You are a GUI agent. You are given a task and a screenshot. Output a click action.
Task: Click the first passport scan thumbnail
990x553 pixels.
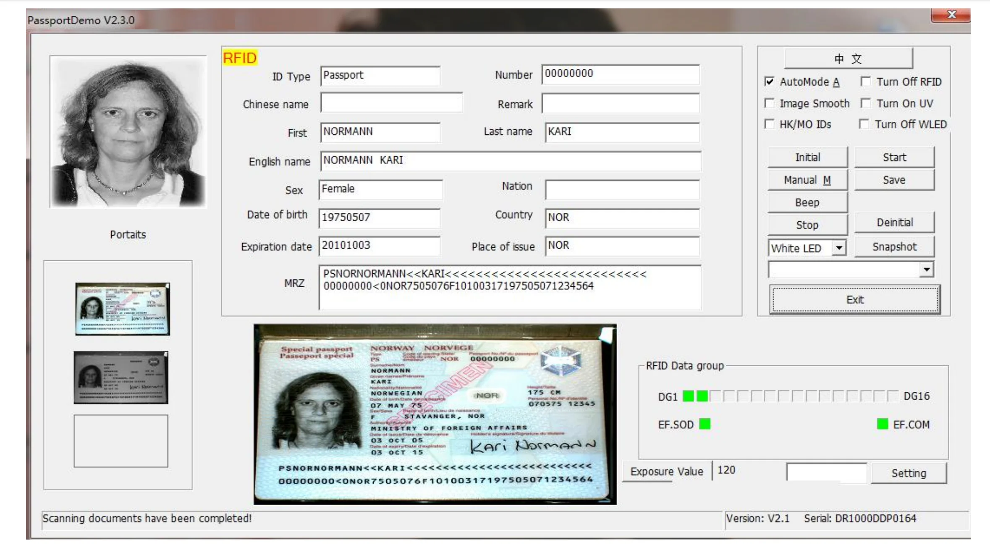pyautogui.click(x=122, y=309)
